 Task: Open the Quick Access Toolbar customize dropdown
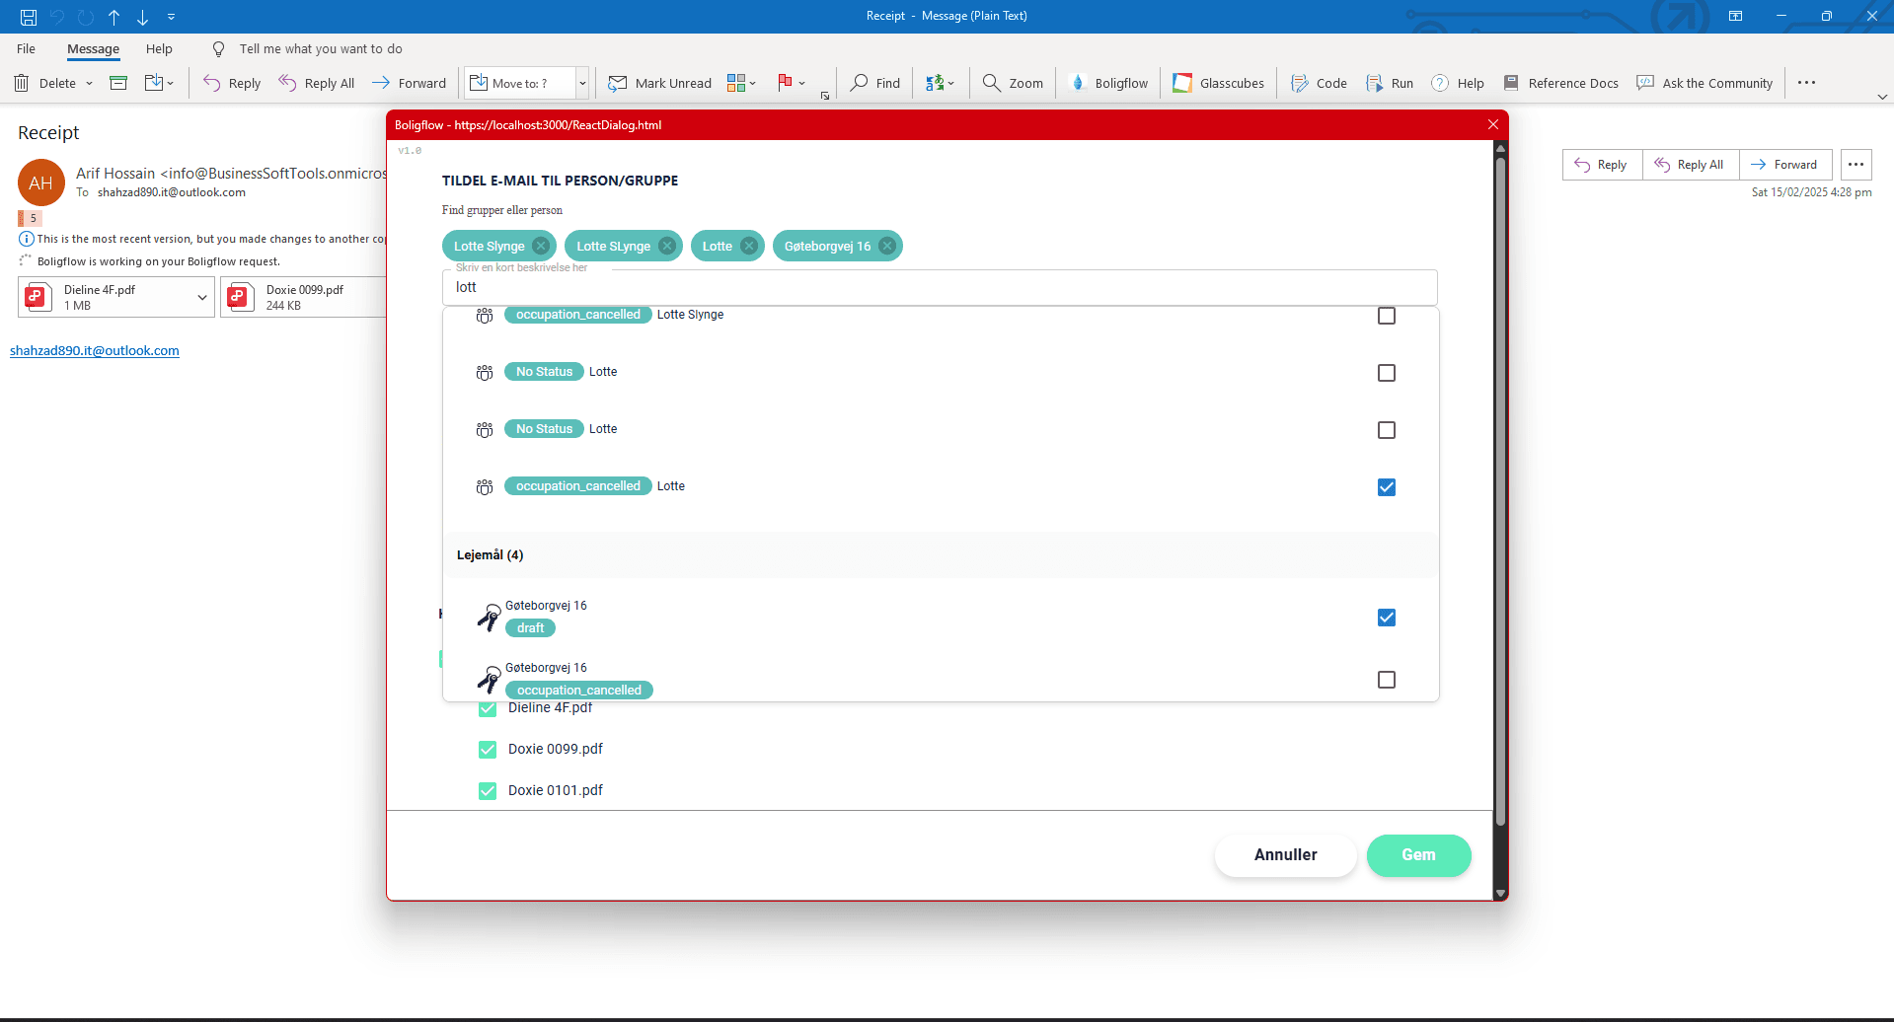point(171,17)
